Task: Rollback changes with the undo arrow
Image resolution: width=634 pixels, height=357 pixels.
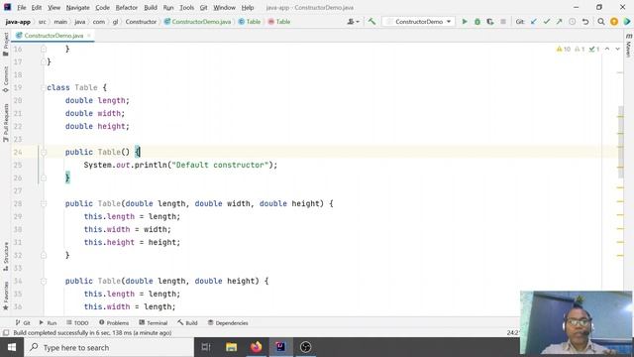Action: 585,22
